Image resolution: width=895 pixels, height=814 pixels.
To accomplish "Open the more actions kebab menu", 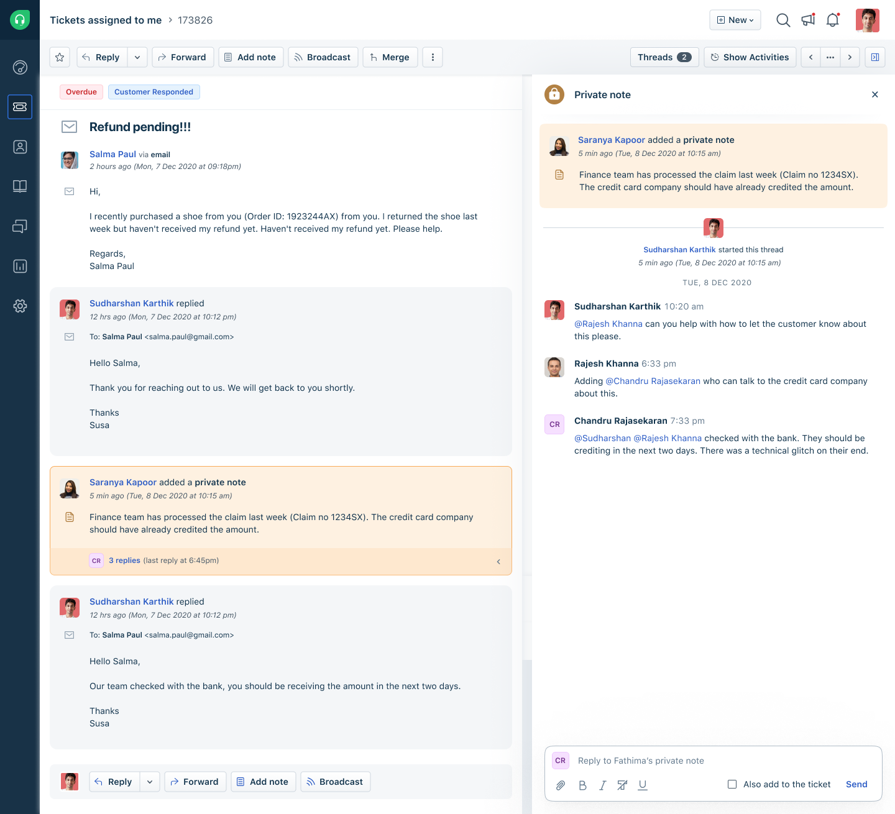I will coord(433,57).
